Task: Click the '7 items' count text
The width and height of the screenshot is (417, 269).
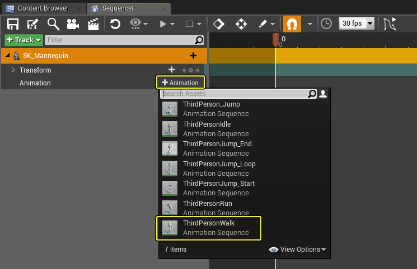Action: click(176, 249)
